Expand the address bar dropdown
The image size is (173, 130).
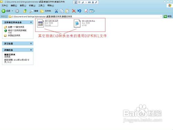pyautogui.click(x=161, y=17)
